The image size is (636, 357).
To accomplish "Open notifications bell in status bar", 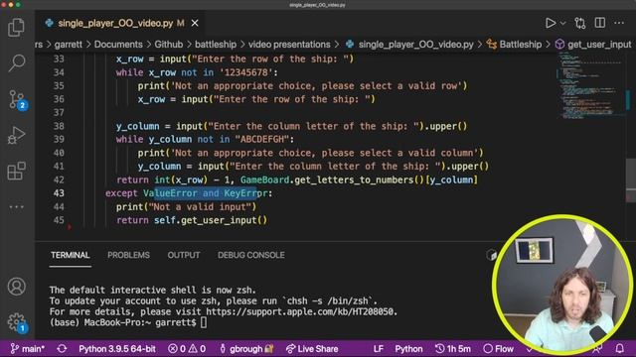I will point(619,348).
